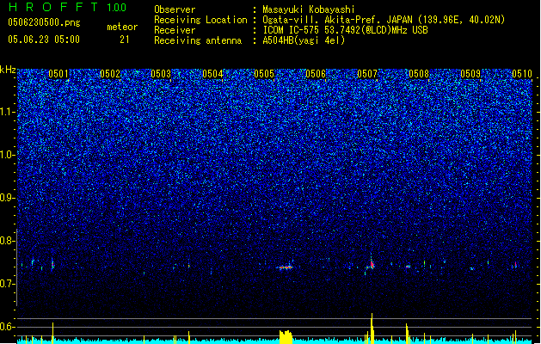Click time marker 0510
Viewport: 541px width, 344px height.
522,74
